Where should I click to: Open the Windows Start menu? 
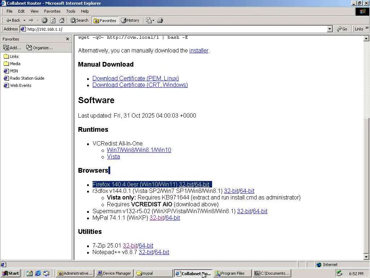click(10, 274)
